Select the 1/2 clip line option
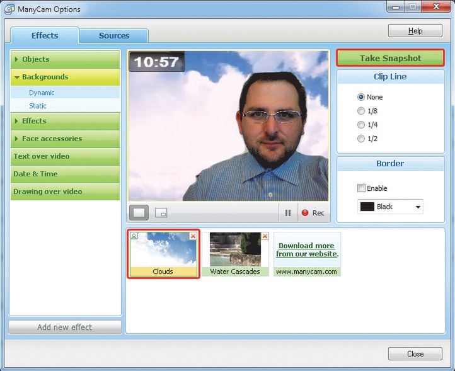The image size is (455, 371). pyautogui.click(x=361, y=139)
